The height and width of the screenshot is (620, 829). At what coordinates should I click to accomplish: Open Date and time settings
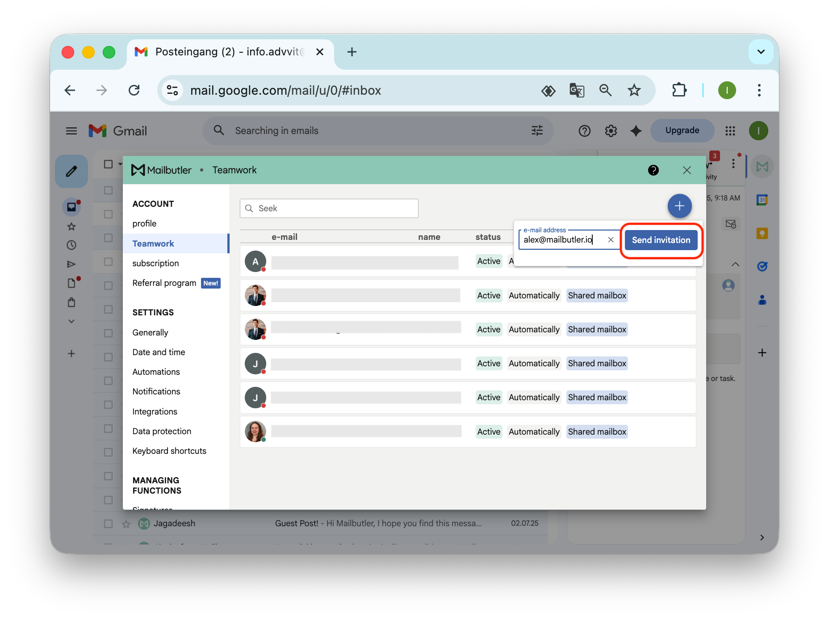[x=159, y=352]
